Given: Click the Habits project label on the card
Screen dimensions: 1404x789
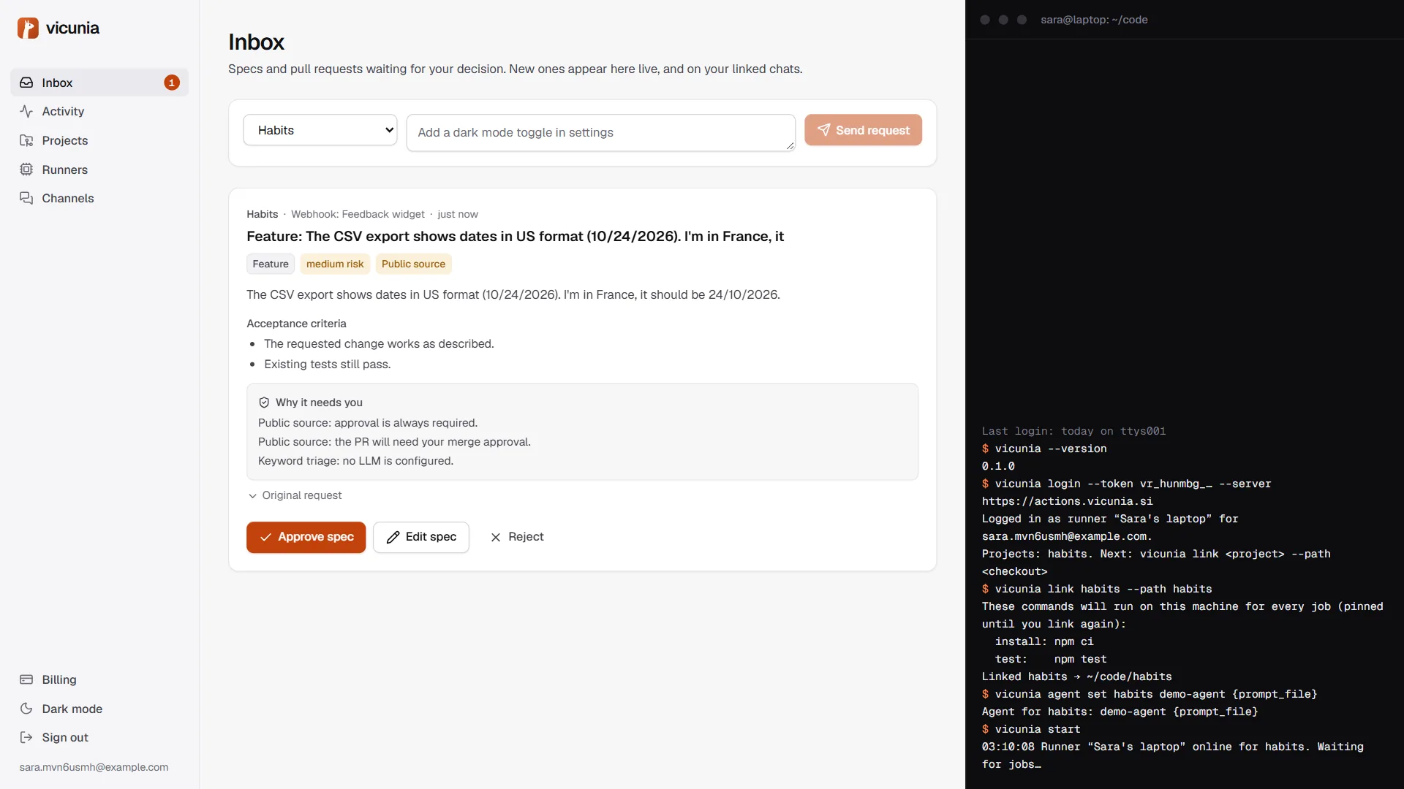Looking at the screenshot, I should click(262, 214).
